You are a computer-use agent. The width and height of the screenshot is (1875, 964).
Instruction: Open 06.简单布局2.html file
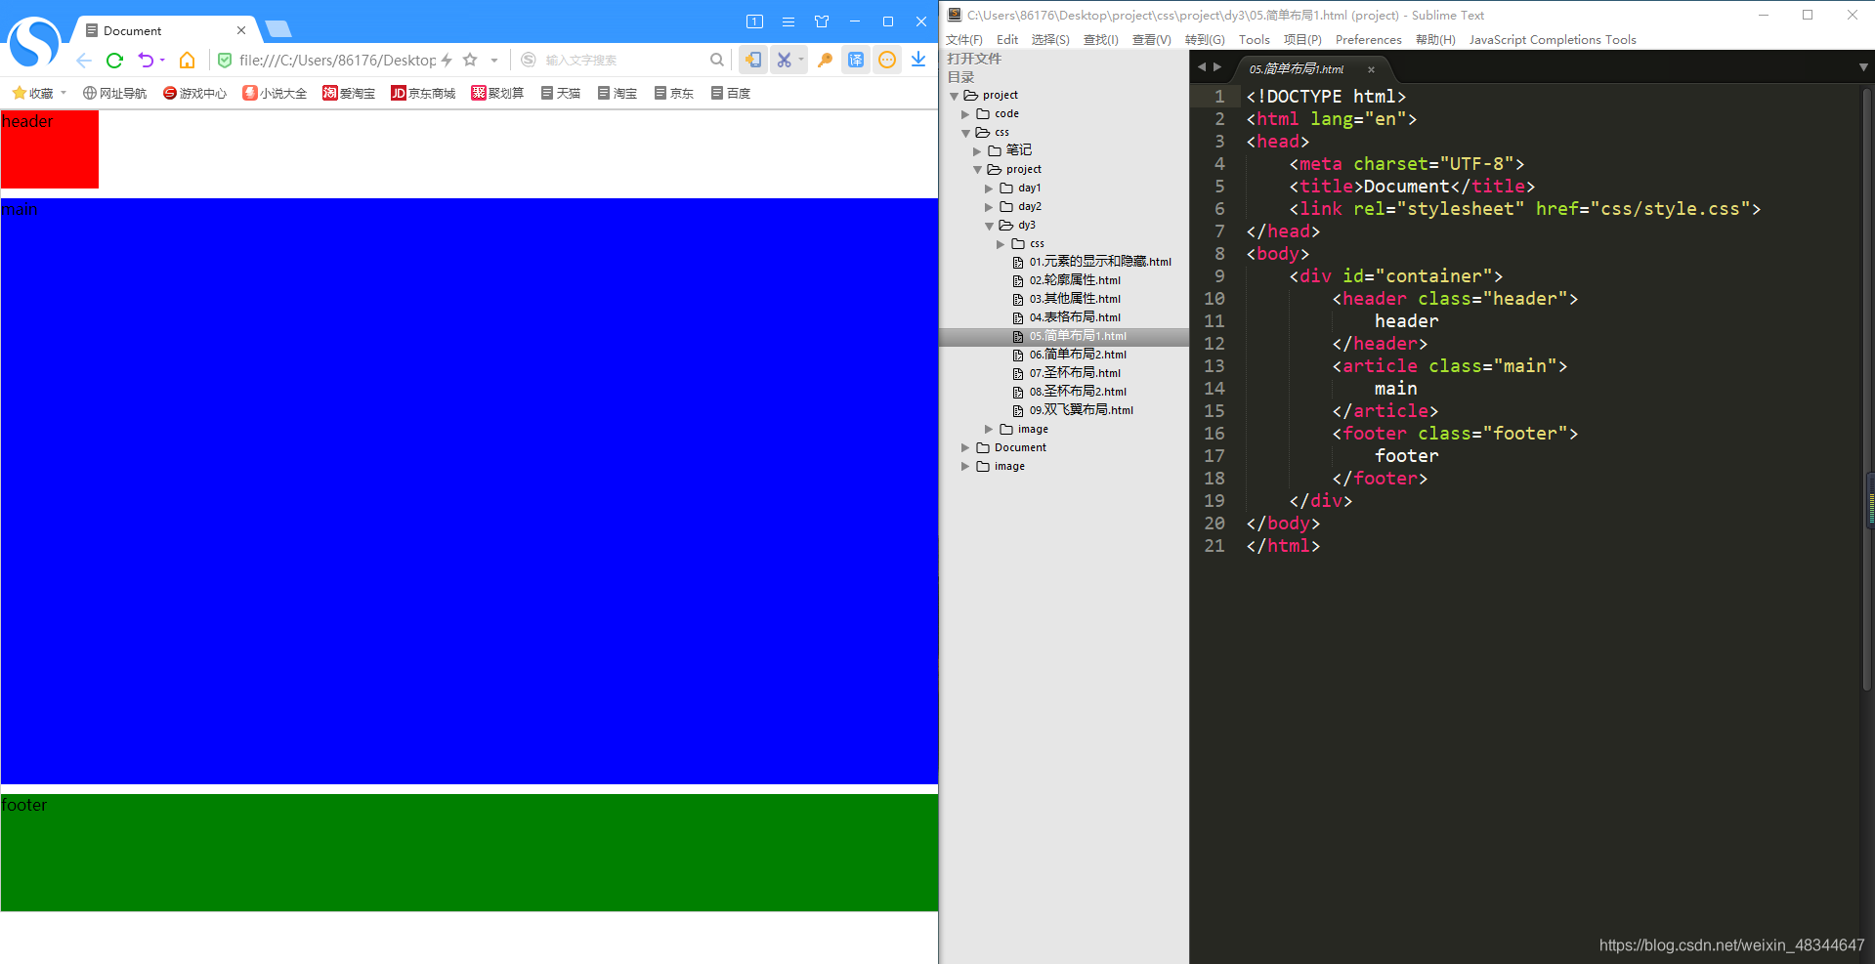pos(1077,355)
